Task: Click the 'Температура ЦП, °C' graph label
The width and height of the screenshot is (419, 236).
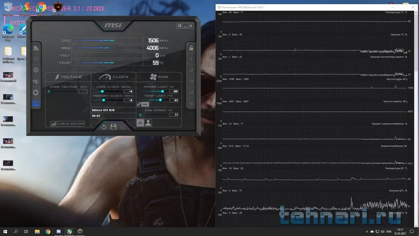Action: click(396, 168)
